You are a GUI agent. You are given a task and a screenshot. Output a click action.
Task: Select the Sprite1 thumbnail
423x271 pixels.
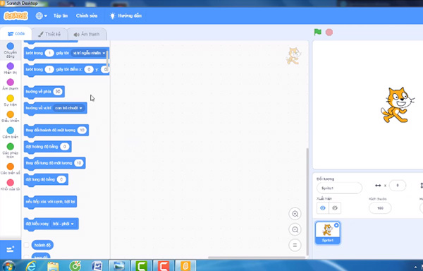pyautogui.click(x=328, y=233)
